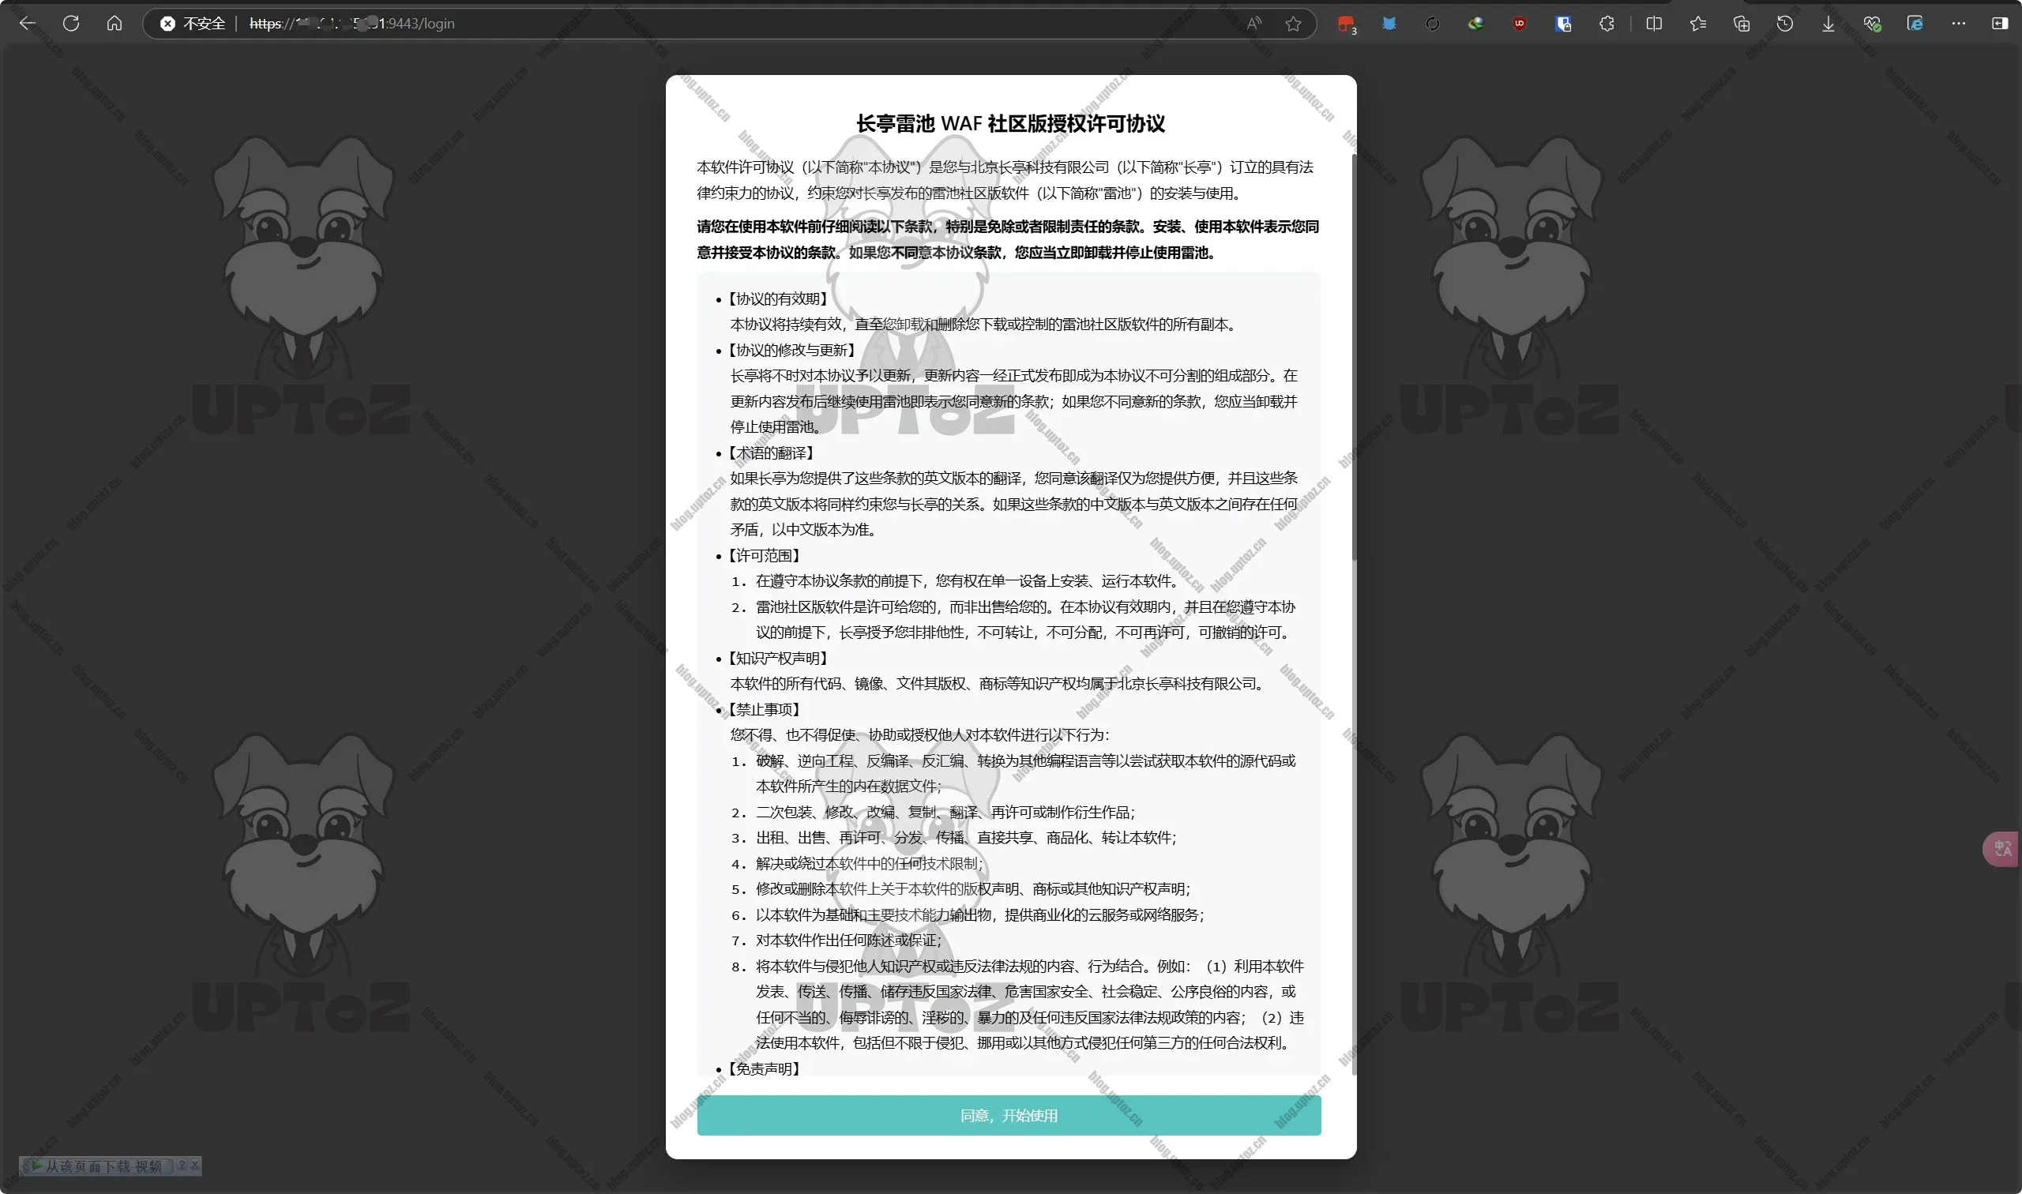Viewport: 2022px width, 1194px height.
Task: Open the red extension with badge 3
Action: [1346, 24]
